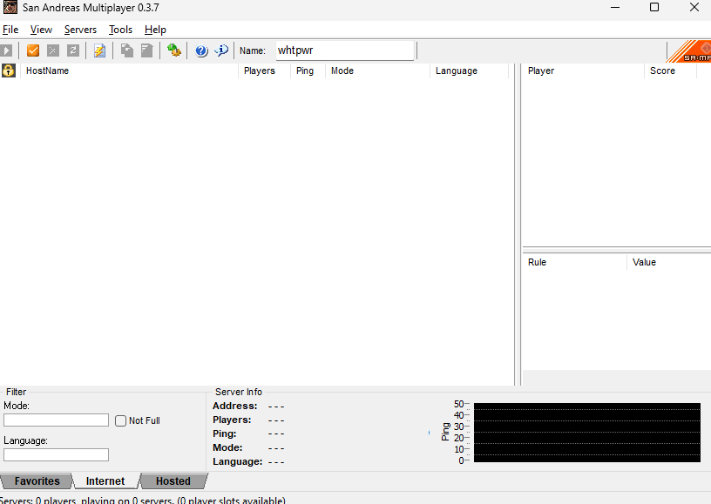Click the Connect play arrow toolbar icon

click(x=6, y=50)
